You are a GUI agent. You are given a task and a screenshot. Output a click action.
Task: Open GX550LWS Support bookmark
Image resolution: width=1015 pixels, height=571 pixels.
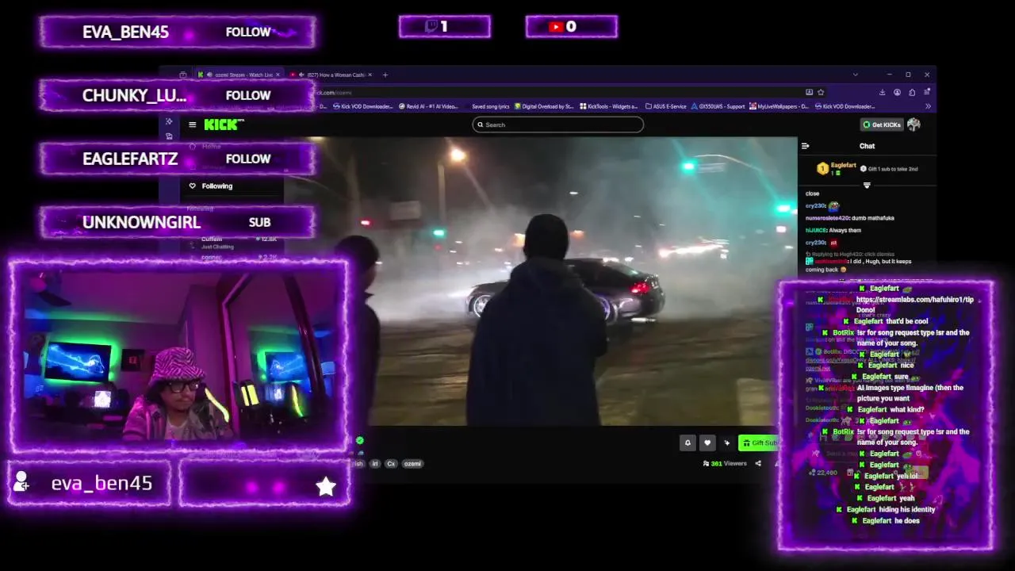tap(718, 106)
